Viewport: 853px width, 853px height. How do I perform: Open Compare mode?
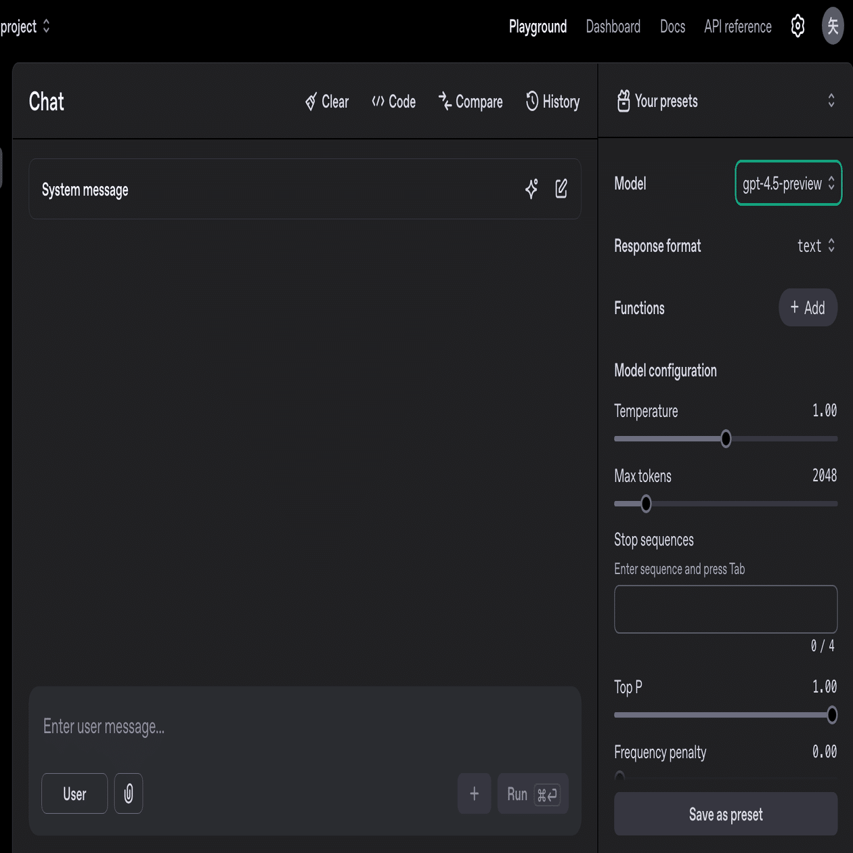(x=471, y=102)
